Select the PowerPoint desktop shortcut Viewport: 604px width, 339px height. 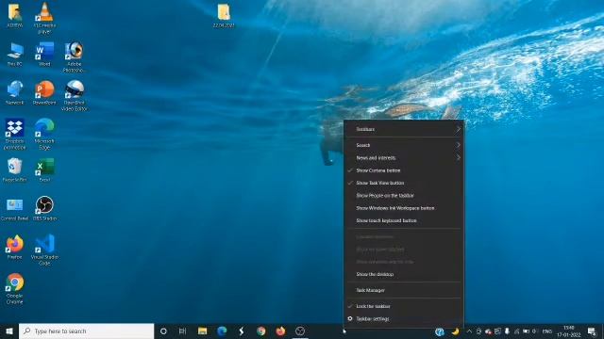(44, 93)
